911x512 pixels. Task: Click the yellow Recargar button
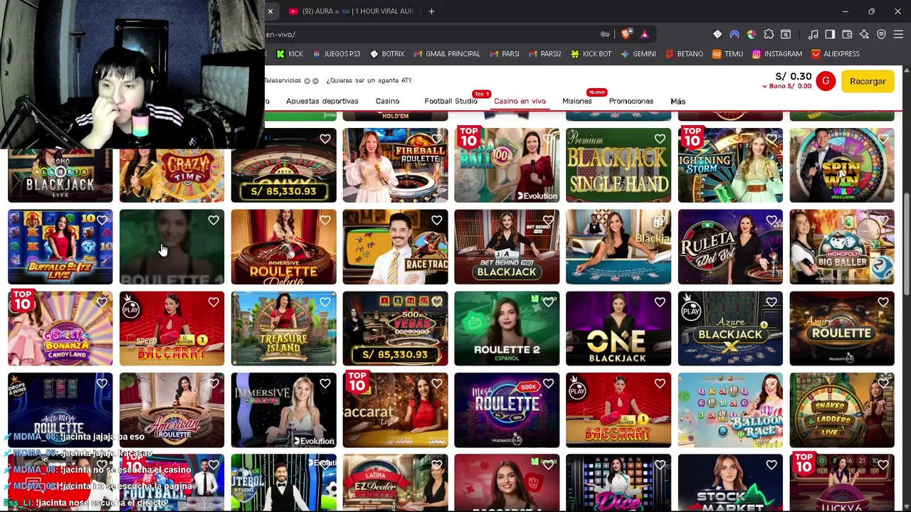[x=868, y=81]
